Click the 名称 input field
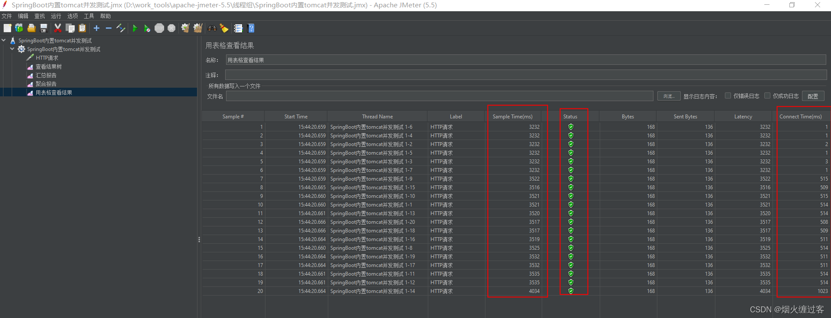 point(526,60)
